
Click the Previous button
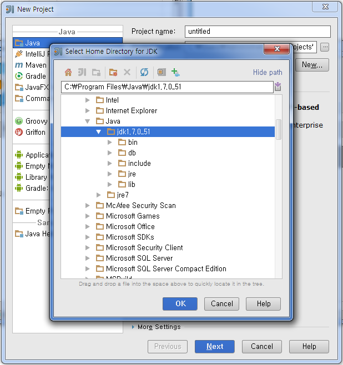point(168,347)
